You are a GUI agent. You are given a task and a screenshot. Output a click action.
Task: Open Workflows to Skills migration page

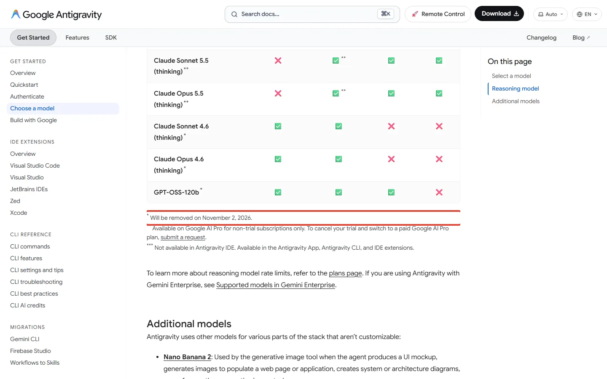pos(35,363)
